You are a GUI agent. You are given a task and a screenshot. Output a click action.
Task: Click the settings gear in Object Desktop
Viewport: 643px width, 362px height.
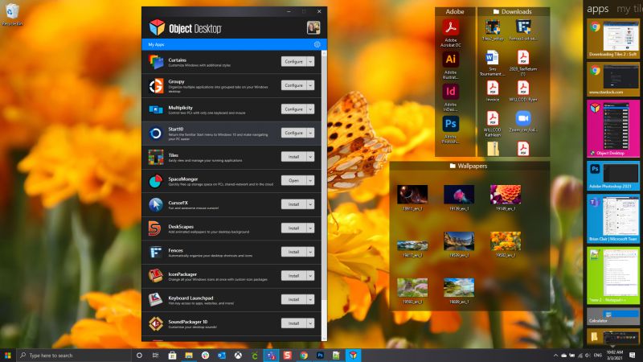pos(317,45)
